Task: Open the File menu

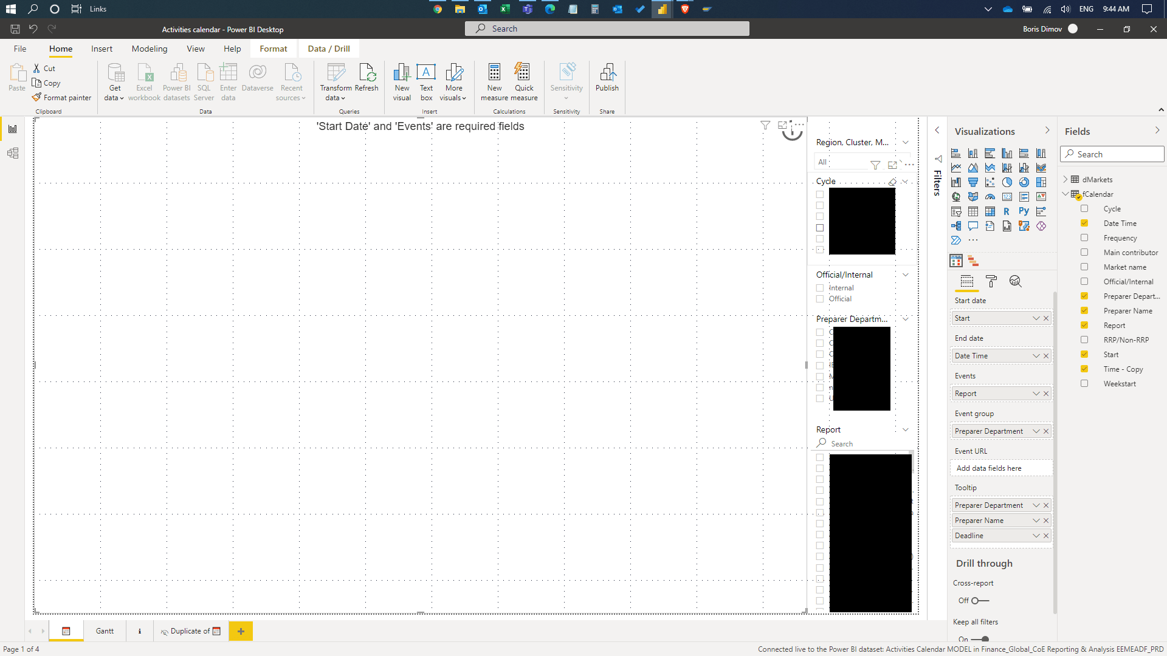Action: (20, 49)
